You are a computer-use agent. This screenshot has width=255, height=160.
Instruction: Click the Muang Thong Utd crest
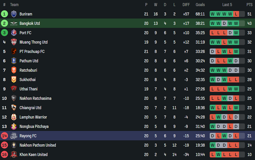14,42
